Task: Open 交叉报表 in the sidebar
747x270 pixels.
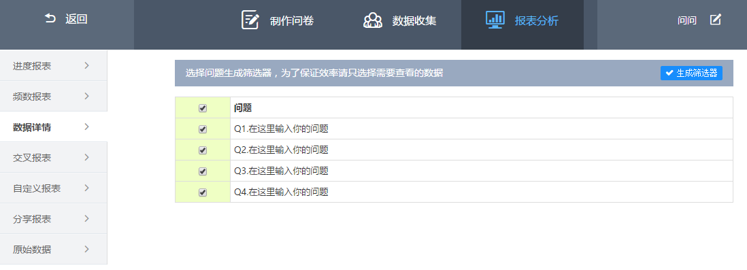Action: coord(53,157)
